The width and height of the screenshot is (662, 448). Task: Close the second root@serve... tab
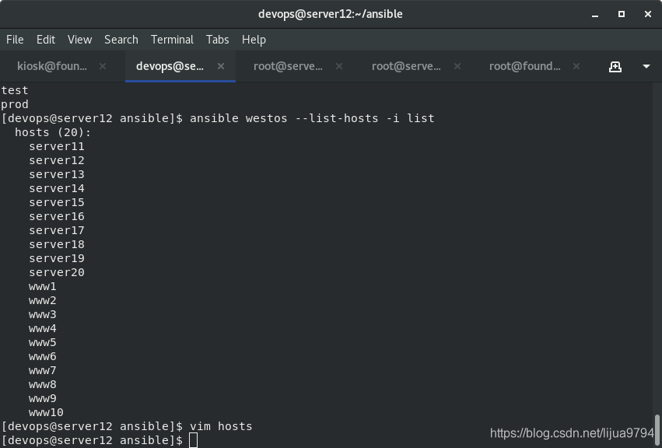pyautogui.click(x=457, y=66)
